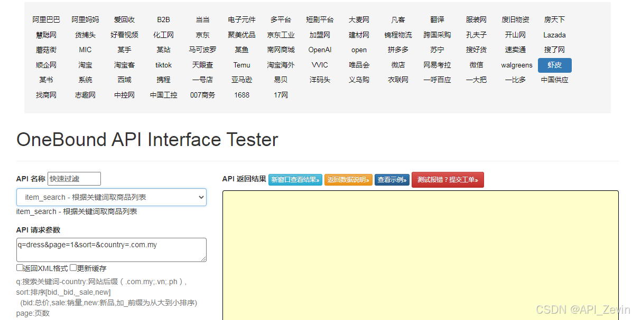Open the 爱回收 tab
The width and height of the screenshot is (632, 320).
tap(124, 20)
